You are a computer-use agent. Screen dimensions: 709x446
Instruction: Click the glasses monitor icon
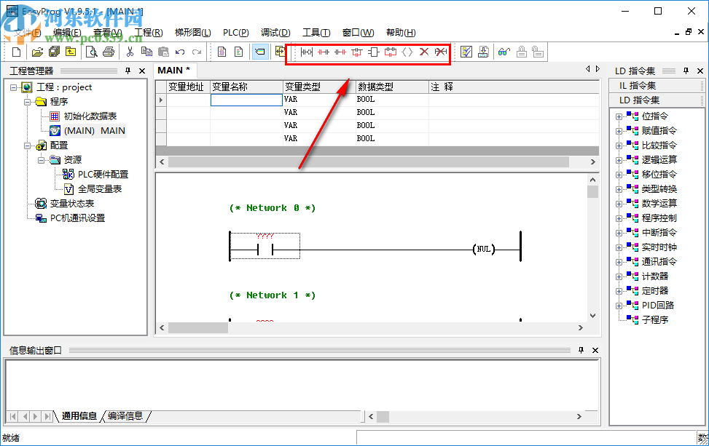pyautogui.click(x=504, y=52)
